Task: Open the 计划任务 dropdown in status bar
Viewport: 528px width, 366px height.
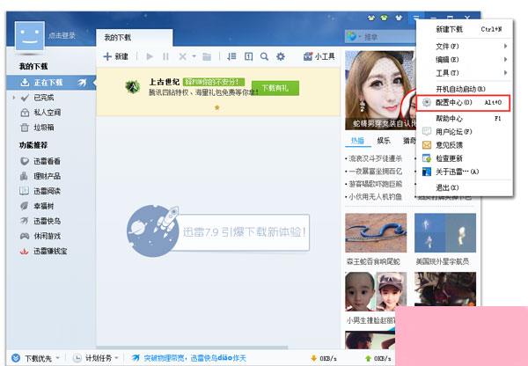Action: click(x=96, y=358)
